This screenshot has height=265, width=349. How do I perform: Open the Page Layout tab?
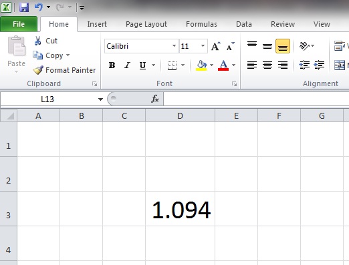146,24
